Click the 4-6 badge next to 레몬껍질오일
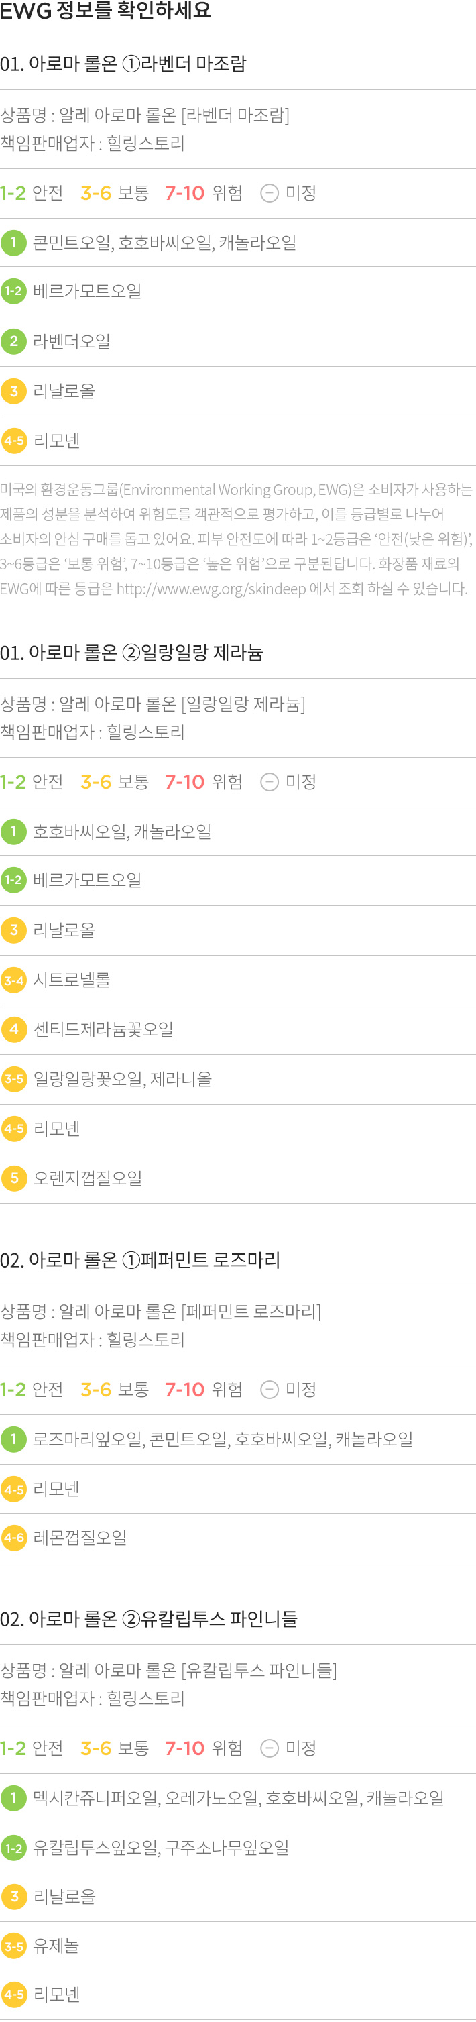The width and height of the screenshot is (476, 2022). click(13, 1538)
